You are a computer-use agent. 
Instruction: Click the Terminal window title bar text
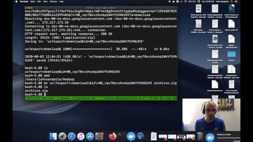(101, 8)
